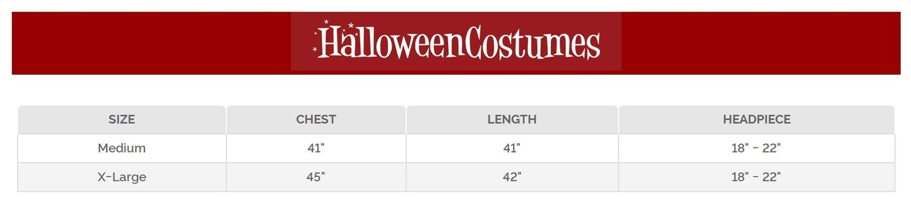The height and width of the screenshot is (209, 911).
Task: Click the LENGTH column header
Action: click(512, 119)
